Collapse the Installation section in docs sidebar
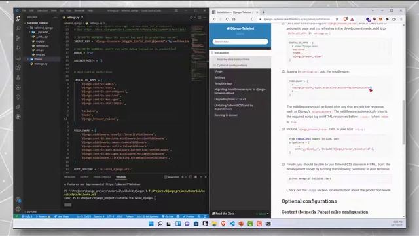This screenshot has height=236, width=419. coord(212,53)
